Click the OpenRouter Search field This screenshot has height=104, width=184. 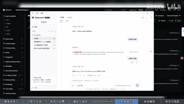click(x=115, y=10)
